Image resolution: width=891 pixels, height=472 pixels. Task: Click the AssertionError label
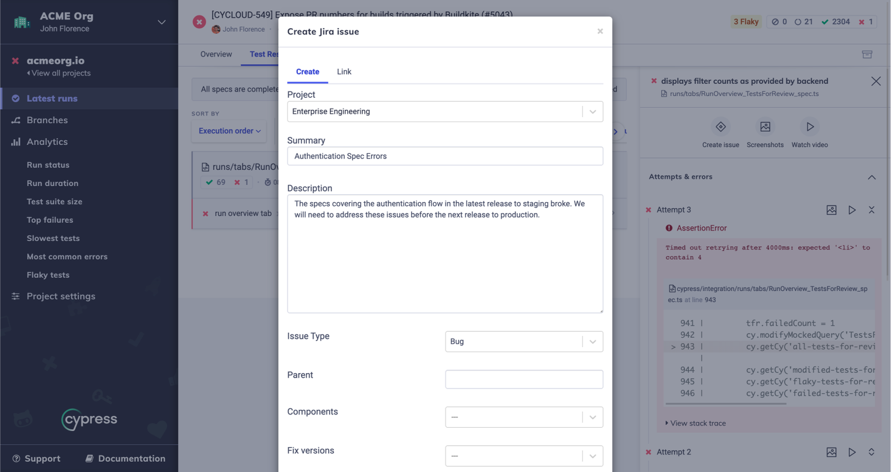[701, 228]
